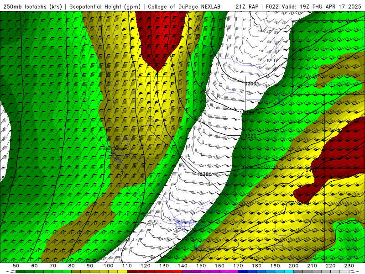Click the 150 value on the color scale

(x=201, y=266)
